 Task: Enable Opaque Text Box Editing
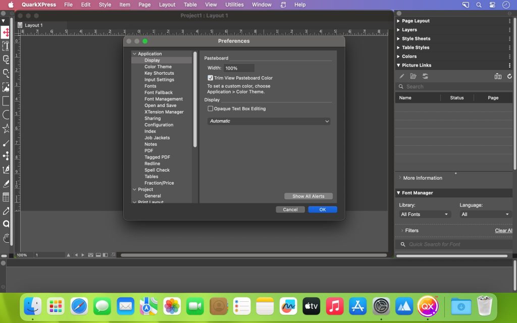tap(210, 109)
